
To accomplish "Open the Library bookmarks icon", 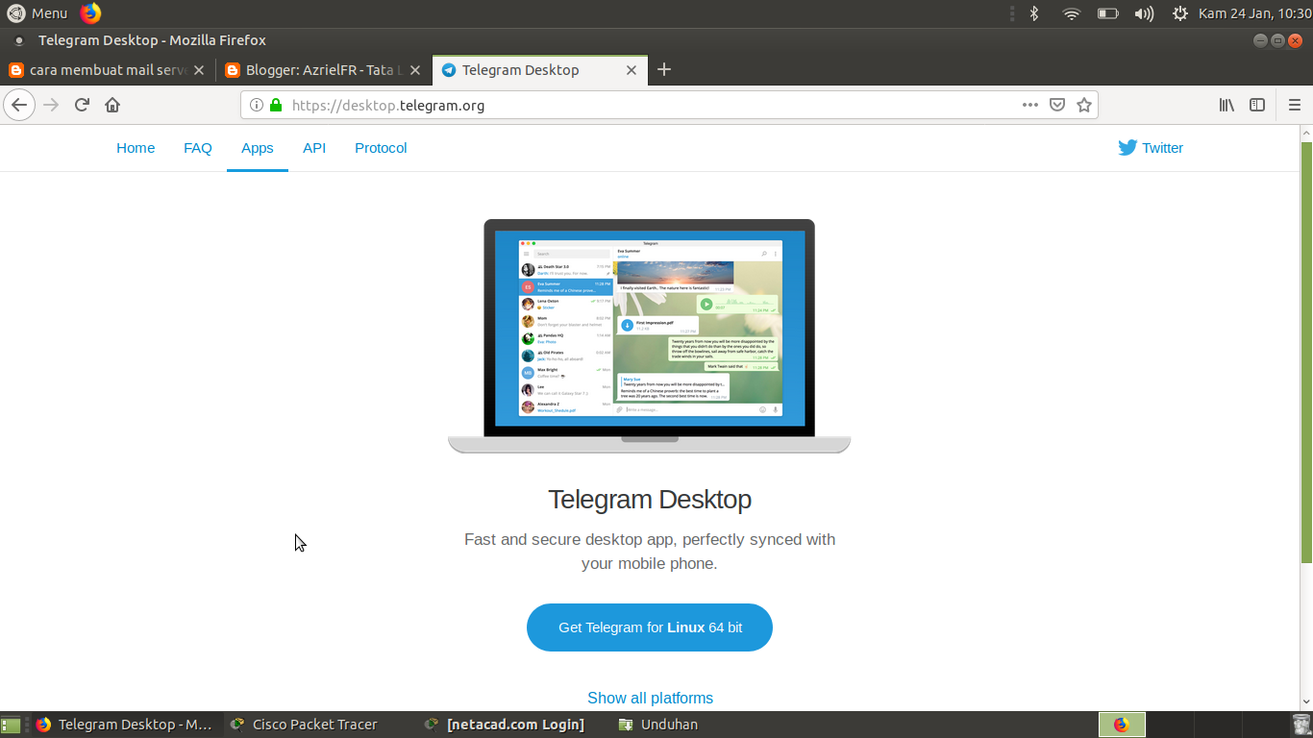I will point(1226,105).
